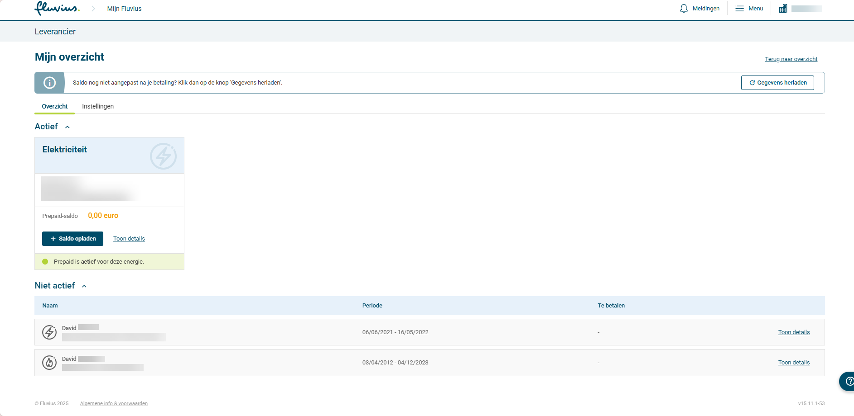Click the building account icon
Image resolution: width=854 pixels, height=416 pixels.
pos(783,9)
